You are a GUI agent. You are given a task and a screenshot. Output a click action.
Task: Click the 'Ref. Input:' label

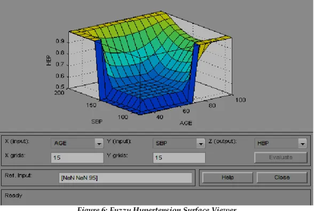(18, 175)
